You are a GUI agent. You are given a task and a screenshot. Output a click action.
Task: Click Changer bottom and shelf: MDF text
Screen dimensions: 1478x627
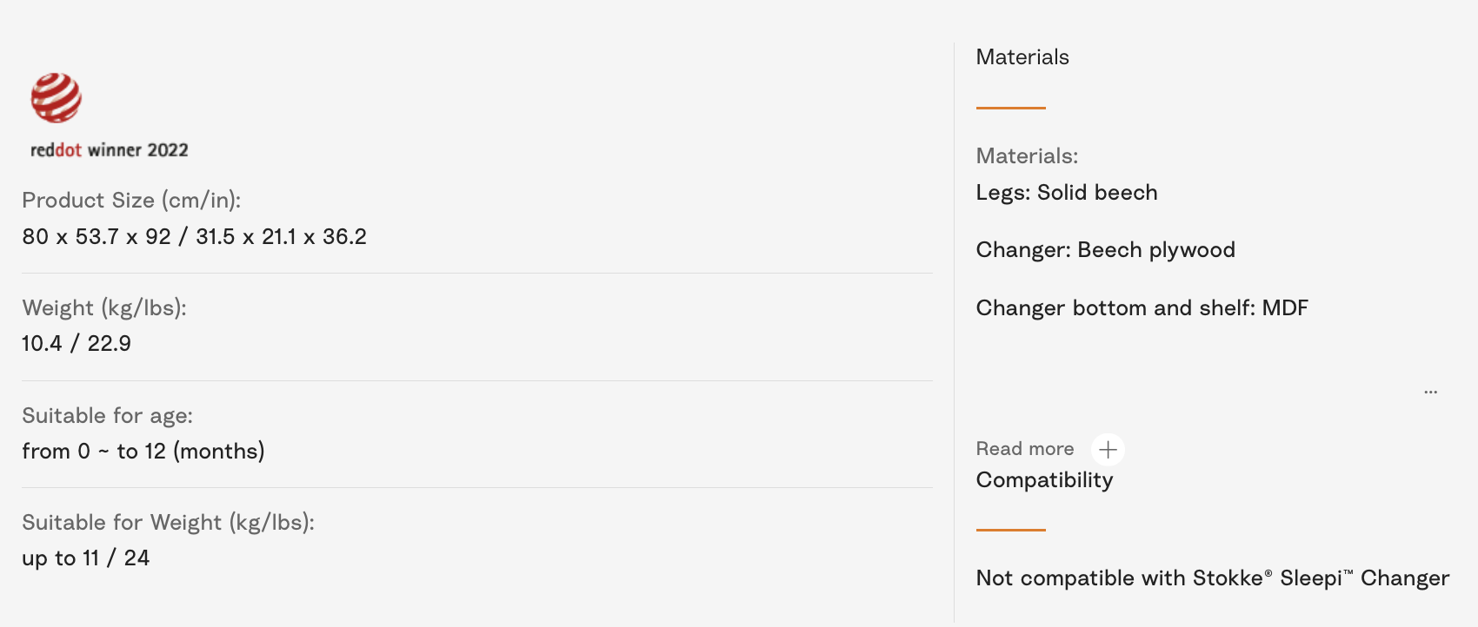click(1142, 308)
